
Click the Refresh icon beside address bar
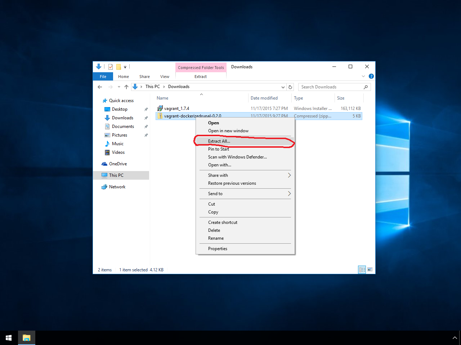(x=290, y=87)
